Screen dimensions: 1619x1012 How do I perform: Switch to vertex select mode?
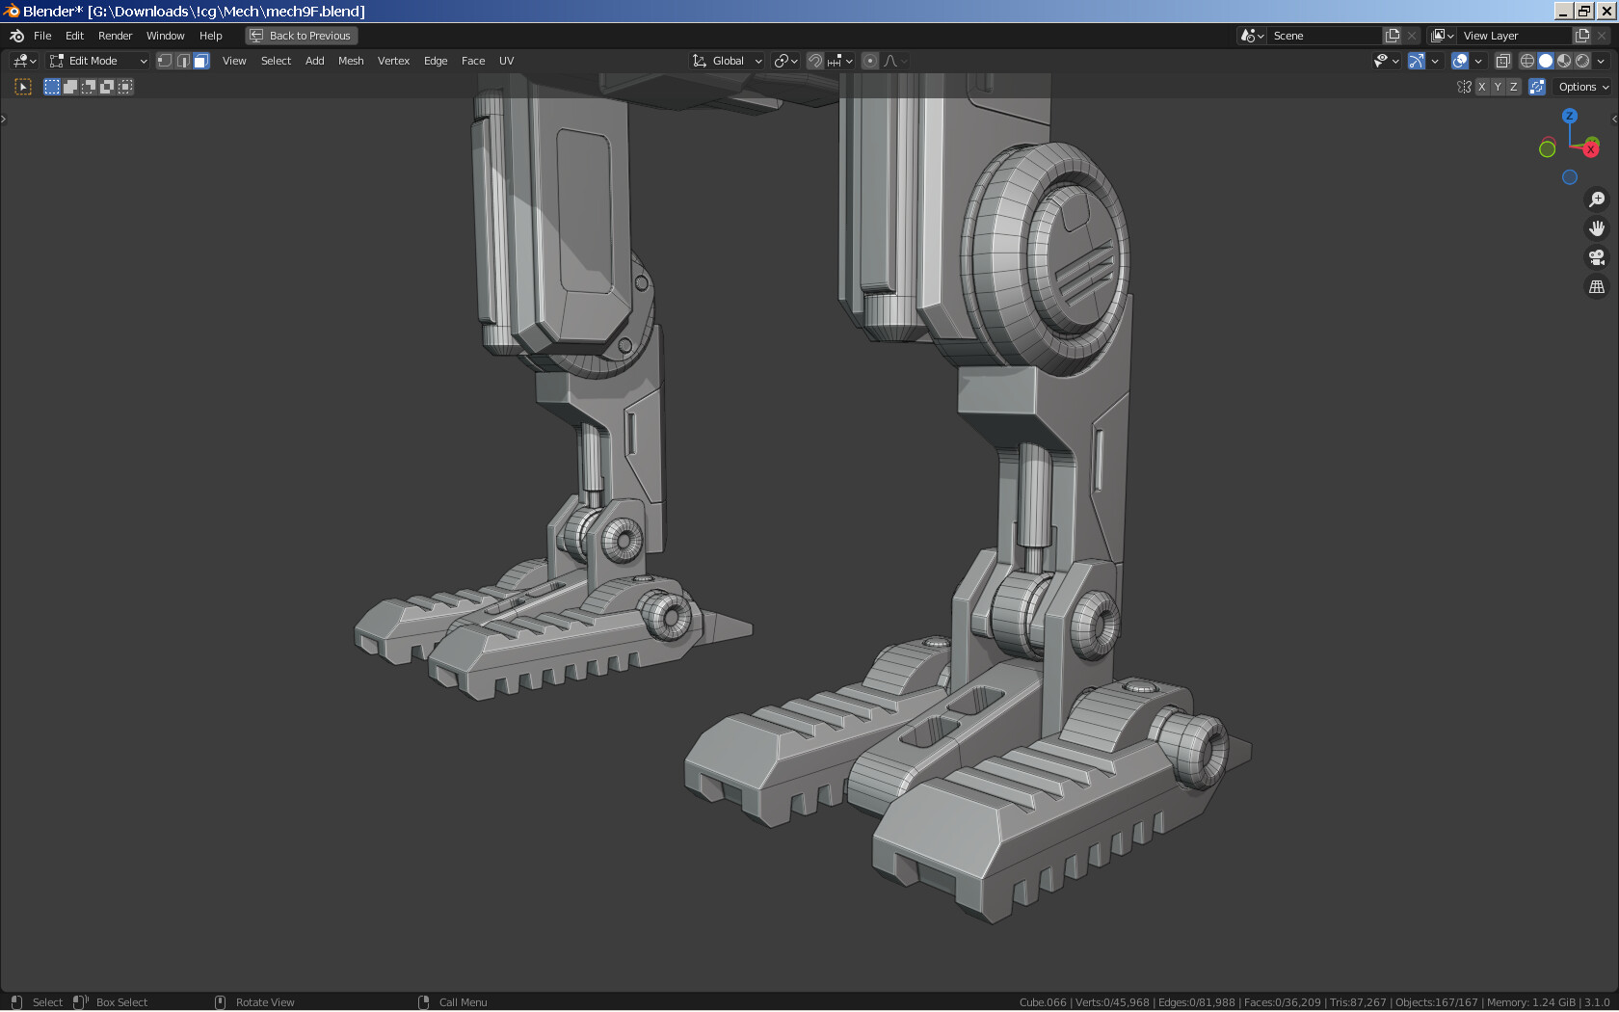click(x=164, y=60)
